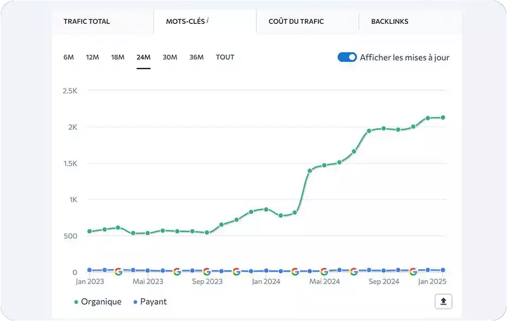Choose the 12M time range

pyautogui.click(x=92, y=57)
